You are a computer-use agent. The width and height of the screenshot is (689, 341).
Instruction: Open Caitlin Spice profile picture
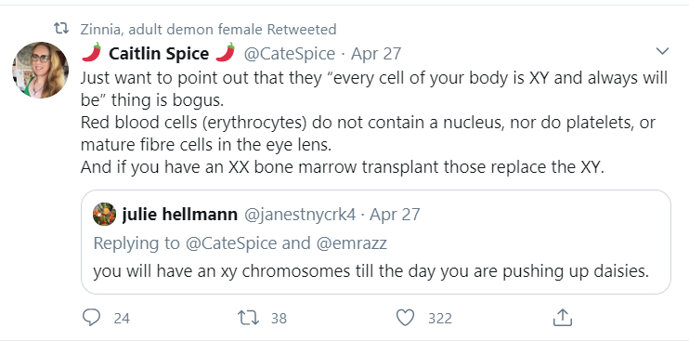[x=41, y=70]
